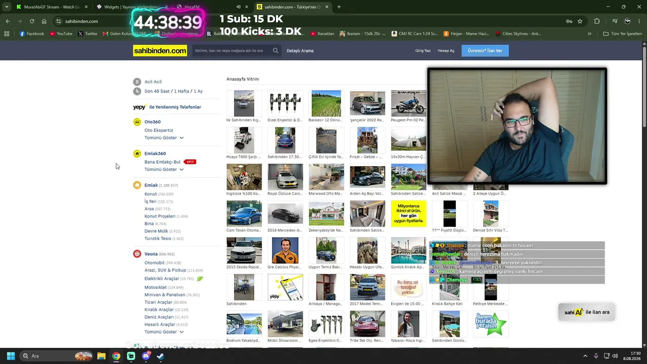
Task: Click the sahiAI ile ilan ara button
Action: (587, 312)
